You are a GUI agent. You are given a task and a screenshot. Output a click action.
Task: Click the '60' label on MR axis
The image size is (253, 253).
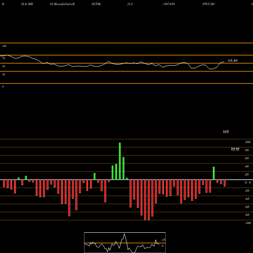click(246, 158)
